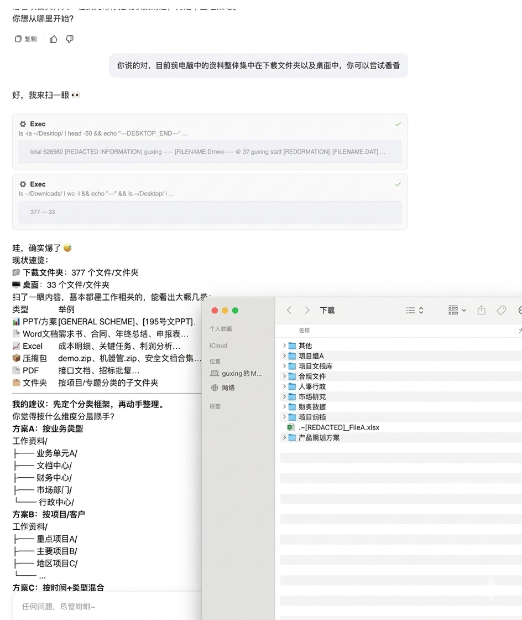Select the 项目组A folder icon

[292, 356]
